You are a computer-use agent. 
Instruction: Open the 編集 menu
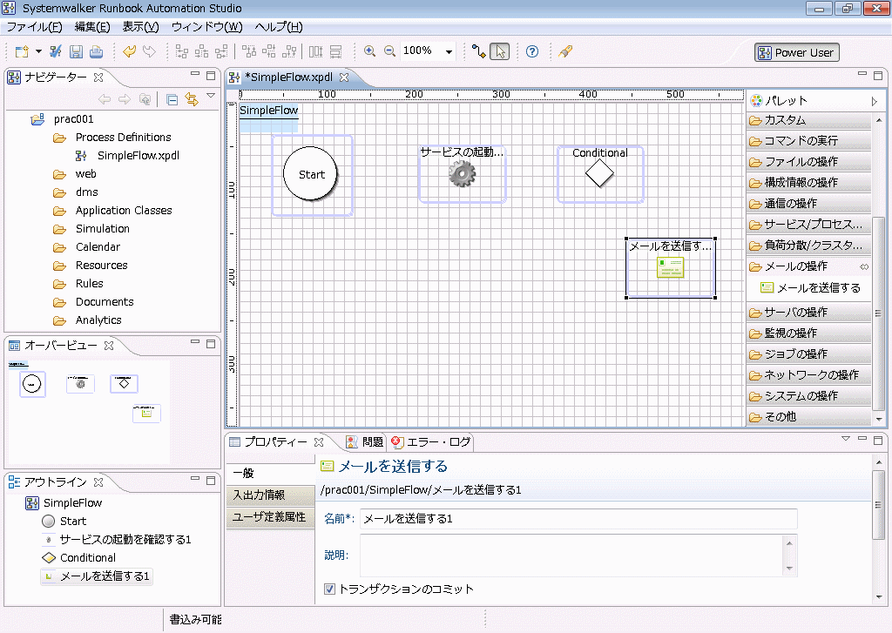point(92,27)
